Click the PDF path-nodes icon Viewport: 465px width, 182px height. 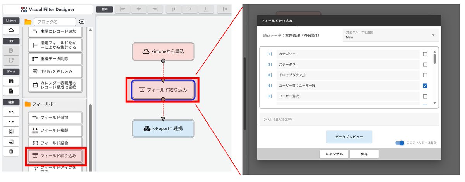pyautogui.click(x=11, y=61)
